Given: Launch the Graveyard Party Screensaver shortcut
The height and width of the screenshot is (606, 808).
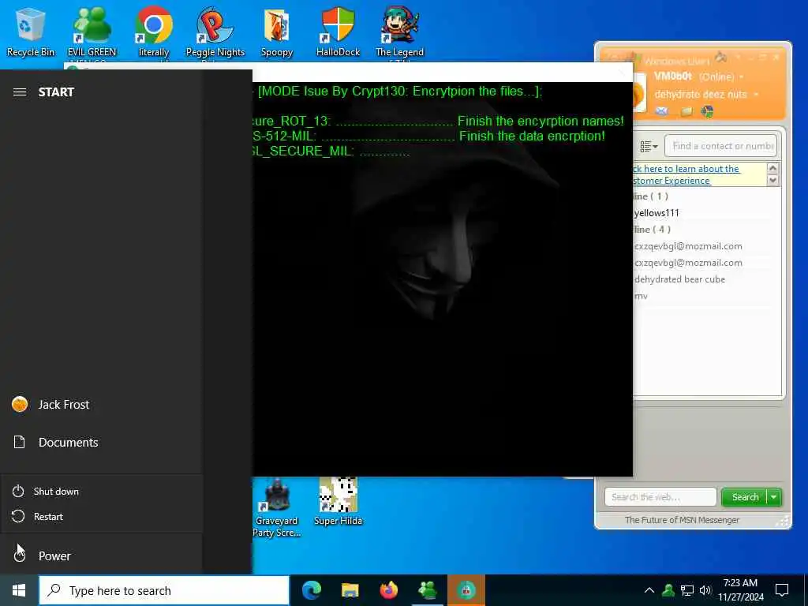Looking at the screenshot, I should point(277,507).
